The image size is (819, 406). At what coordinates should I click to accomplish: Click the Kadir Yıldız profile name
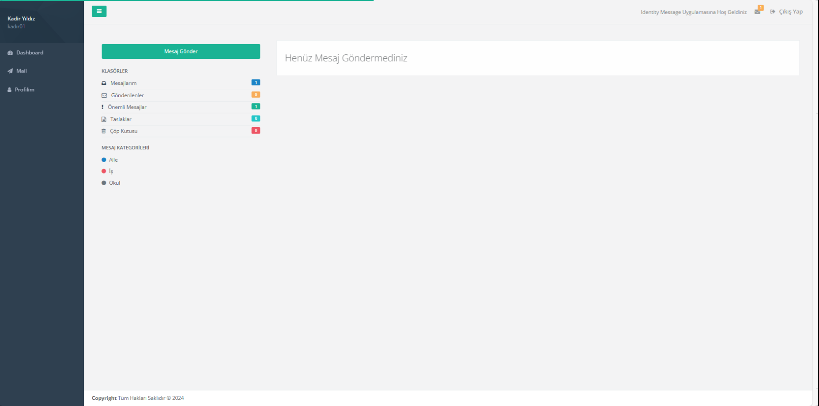click(21, 19)
